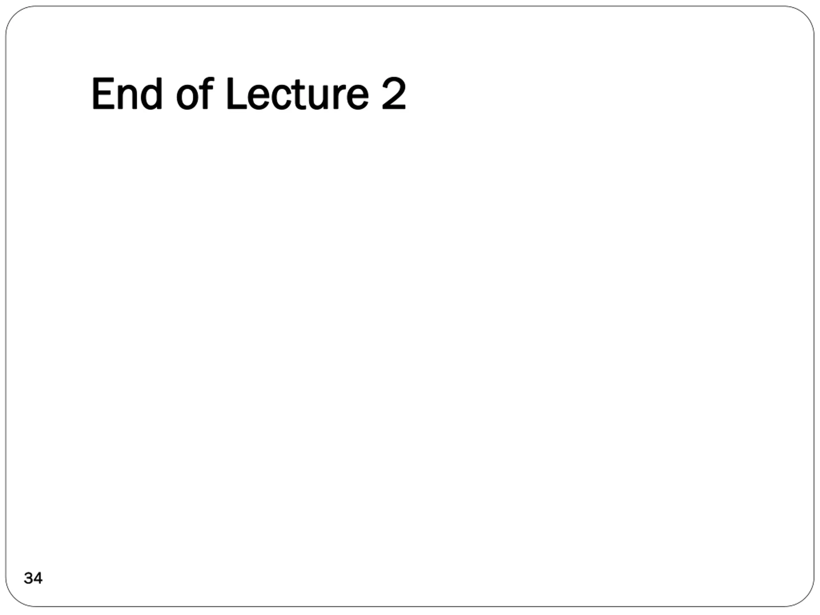Screen dimensions: 820x615
Task: Click the letter "n" in "End"
Action: click(x=127, y=97)
